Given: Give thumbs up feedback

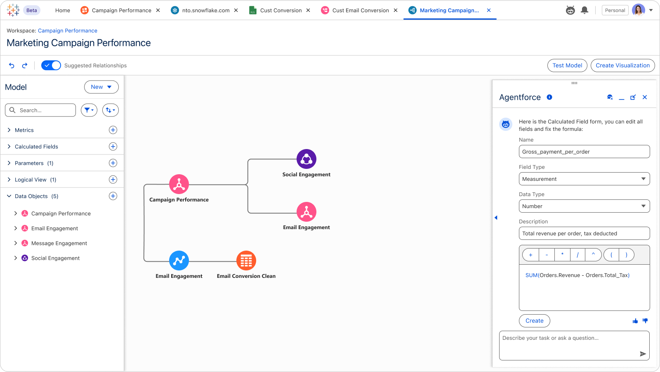Looking at the screenshot, I should pyautogui.click(x=635, y=321).
